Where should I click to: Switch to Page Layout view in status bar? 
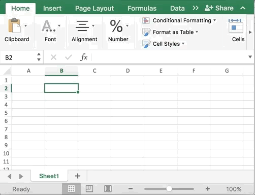pyautogui.click(x=89, y=188)
